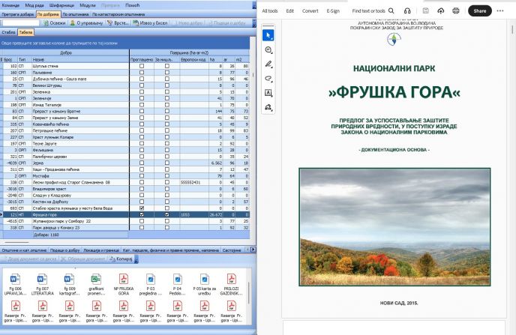Image resolution: width=516 pixels, height=335 pixels.
Task: Open P 03 pregledna image file
Action: tap(151, 284)
